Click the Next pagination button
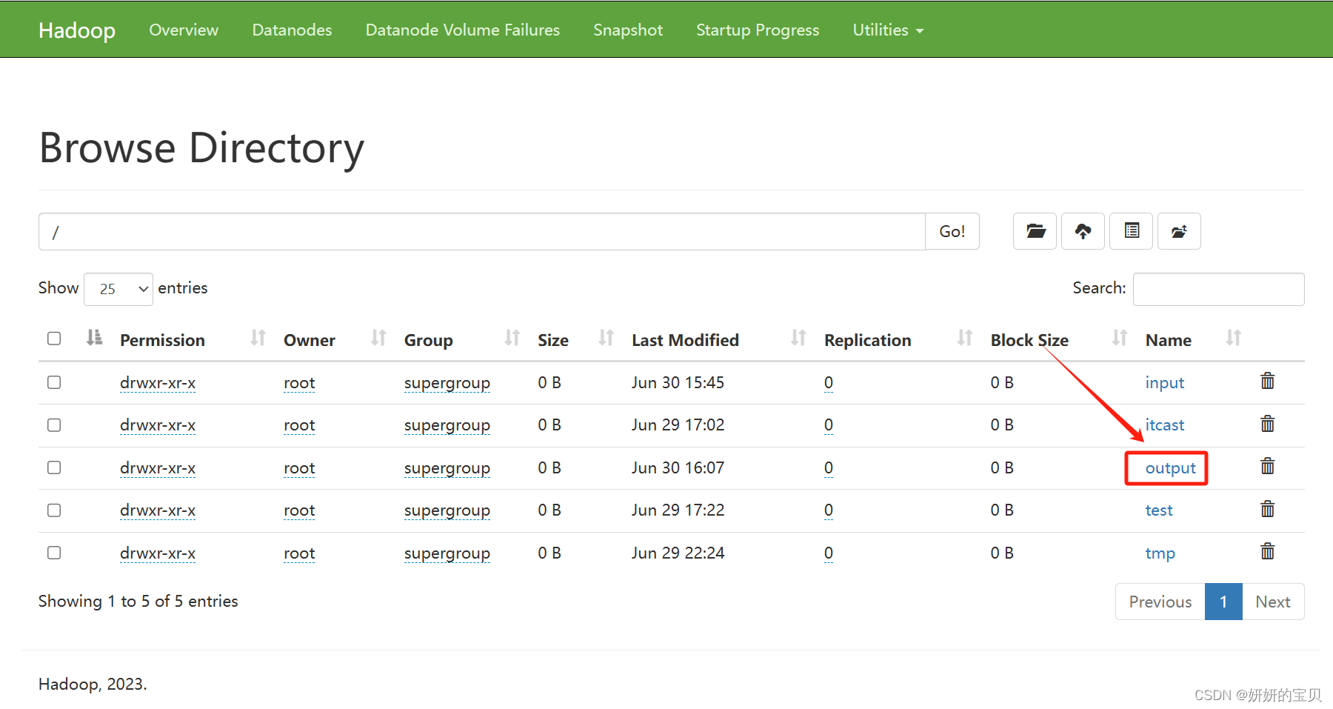This screenshot has height=709, width=1333. click(x=1272, y=602)
